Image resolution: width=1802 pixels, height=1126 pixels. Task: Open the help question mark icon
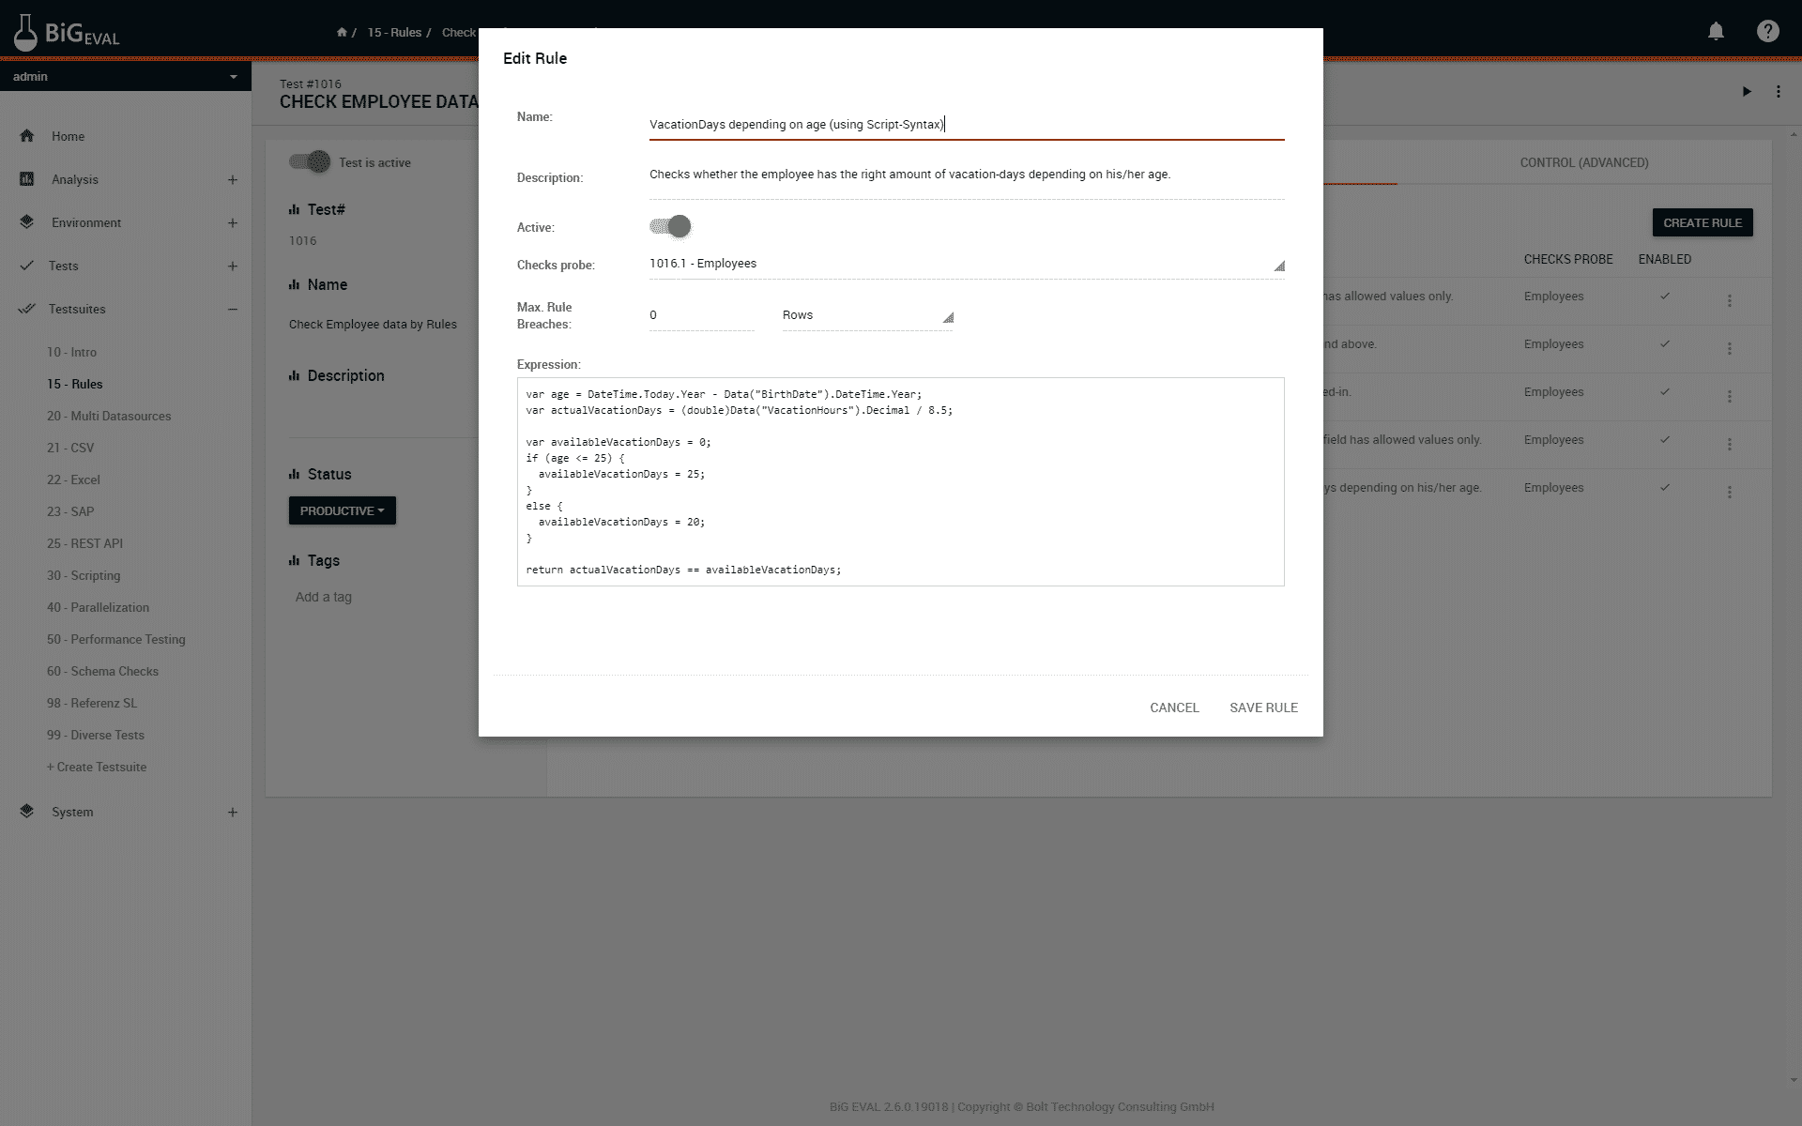(1767, 31)
